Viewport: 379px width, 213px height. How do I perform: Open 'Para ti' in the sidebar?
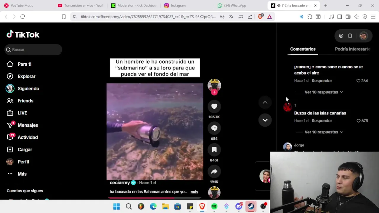coord(25,64)
